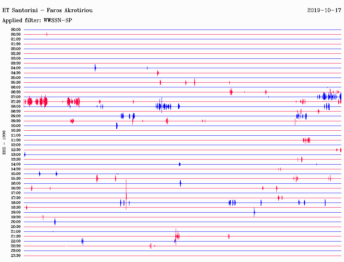Select the 23:00 time label
344x262 pixels.
15,251
